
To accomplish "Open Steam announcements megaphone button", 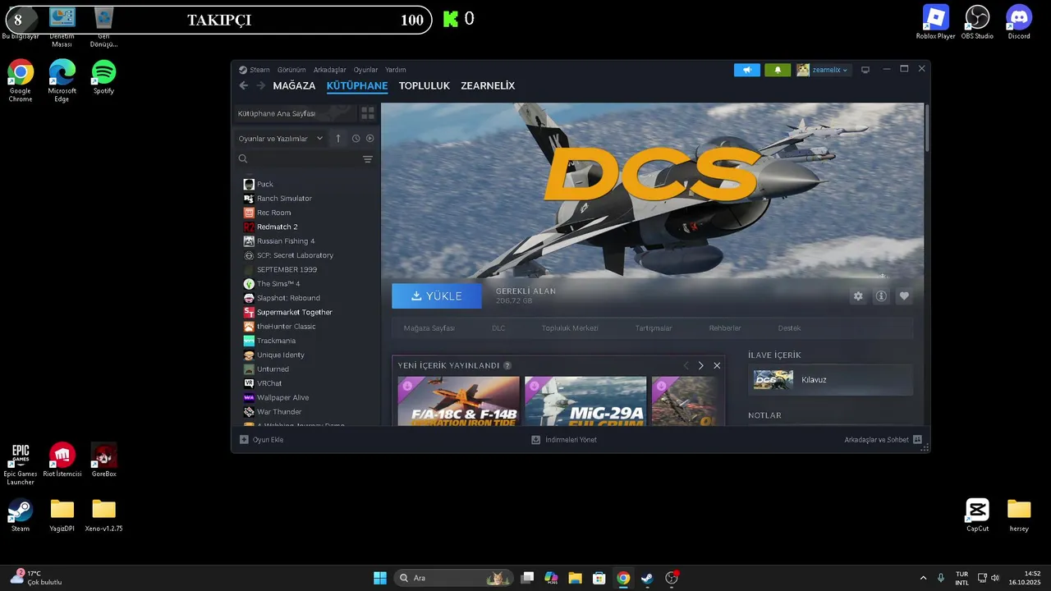I will [747, 70].
